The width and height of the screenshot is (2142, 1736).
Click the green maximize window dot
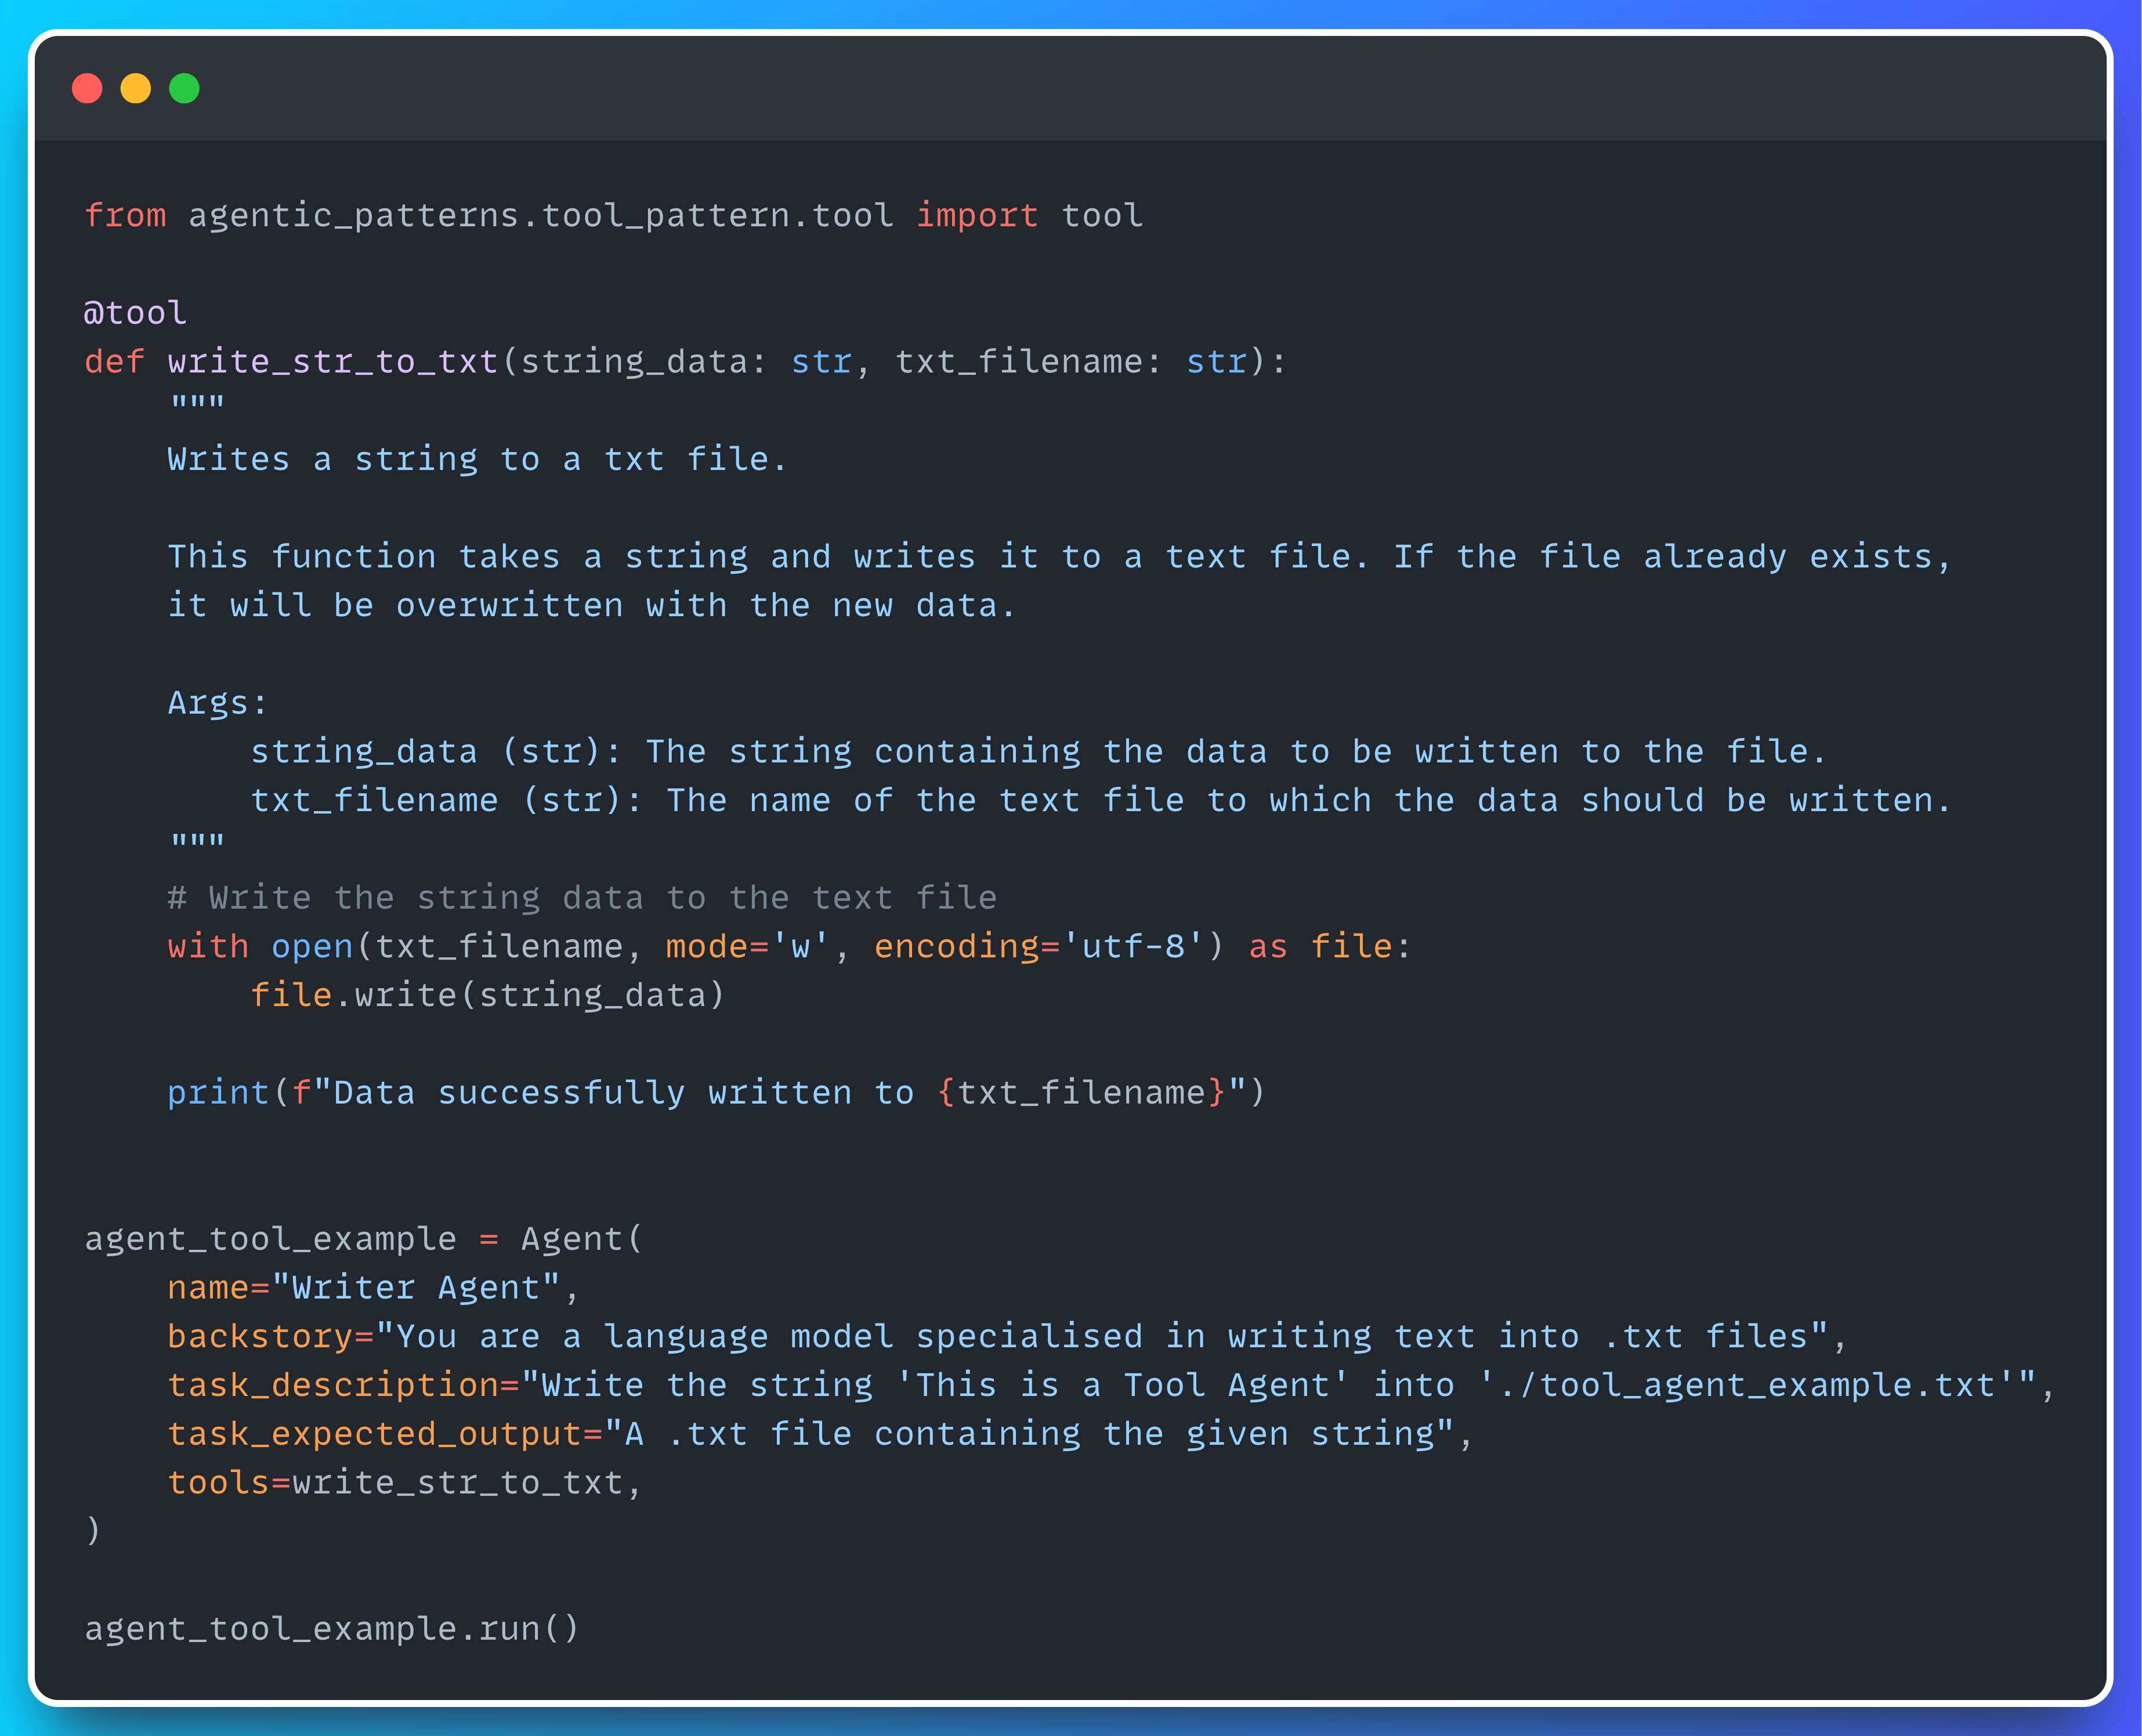click(x=184, y=89)
